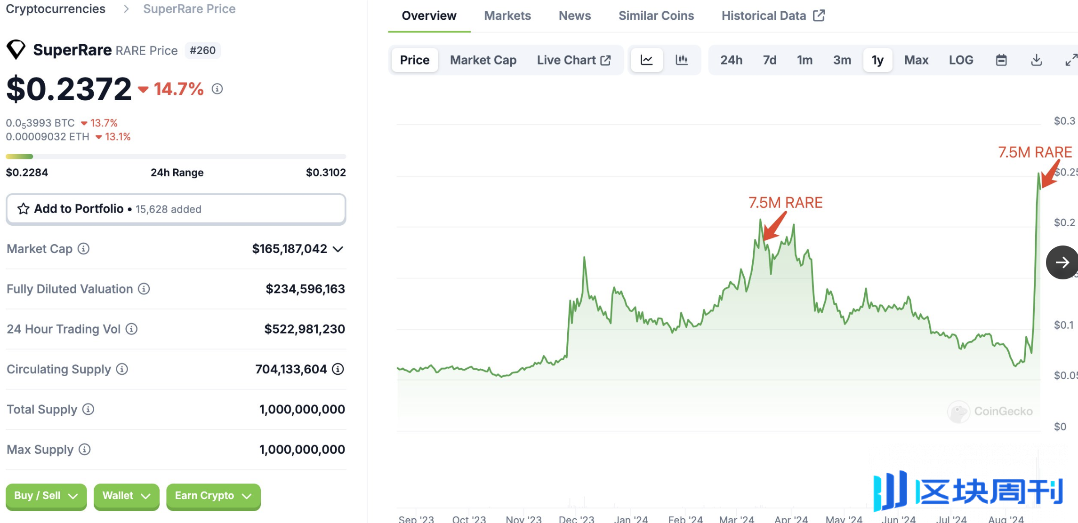Open Fully Diluted Valuation info icon
Screen dimensions: 1078x523
point(144,289)
